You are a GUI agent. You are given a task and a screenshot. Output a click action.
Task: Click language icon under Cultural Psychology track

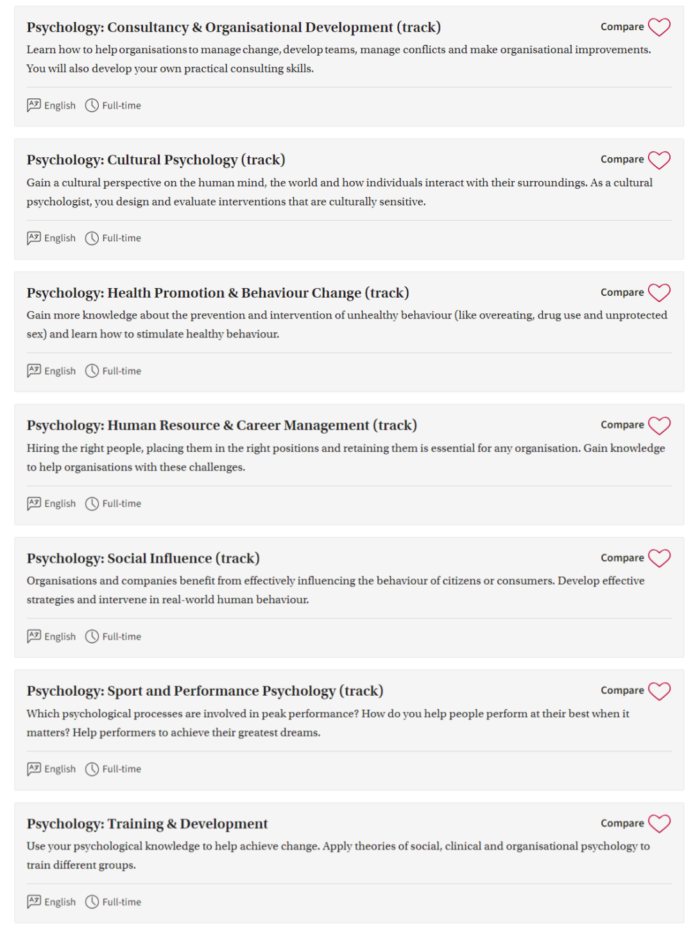point(34,238)
